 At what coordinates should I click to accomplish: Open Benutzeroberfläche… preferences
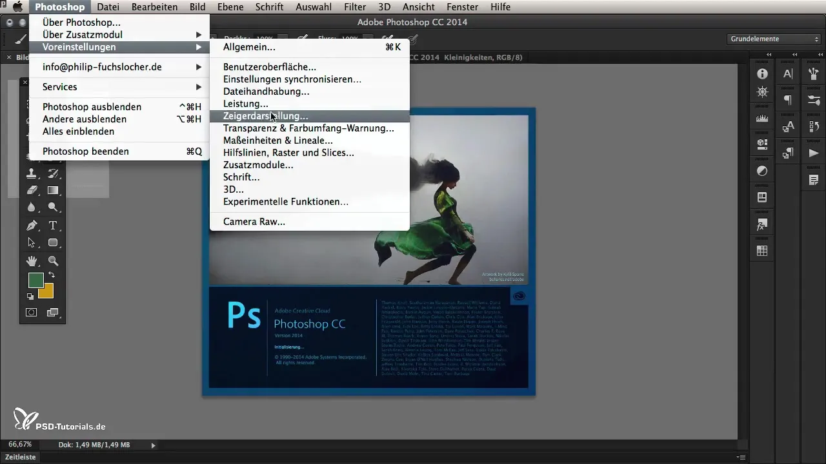pos(310,67)
